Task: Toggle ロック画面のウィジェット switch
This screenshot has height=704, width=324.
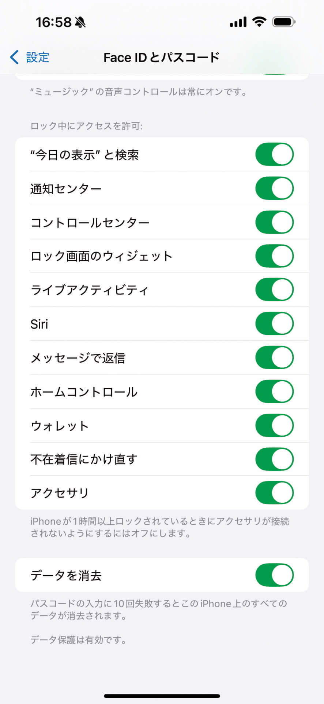Action: (x=274, y=256)
